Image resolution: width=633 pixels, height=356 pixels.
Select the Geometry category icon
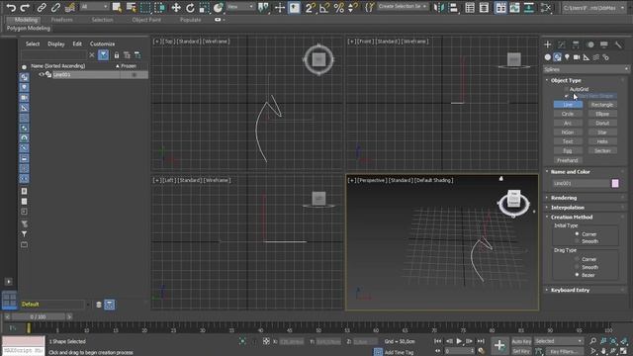click(x=547, y=57)
